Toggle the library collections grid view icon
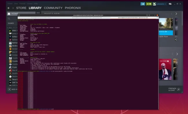This screenshot has width=188, height=114. coord(38,13)
